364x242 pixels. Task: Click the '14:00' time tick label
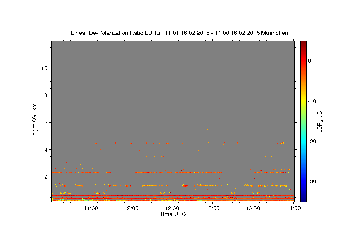[294, 208]
